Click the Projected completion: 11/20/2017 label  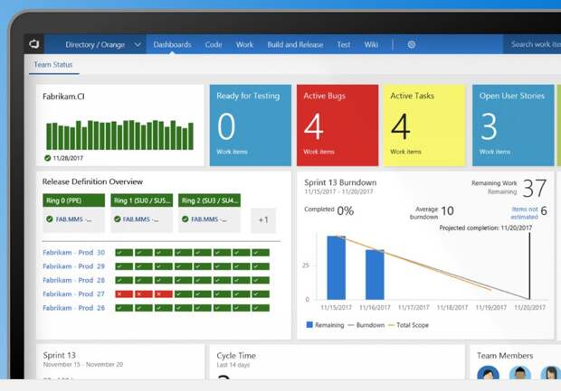pyautogui.click(x=486, y=228)
